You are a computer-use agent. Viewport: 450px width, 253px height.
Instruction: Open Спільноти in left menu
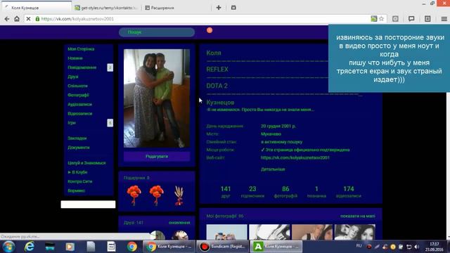pos(77,86)
